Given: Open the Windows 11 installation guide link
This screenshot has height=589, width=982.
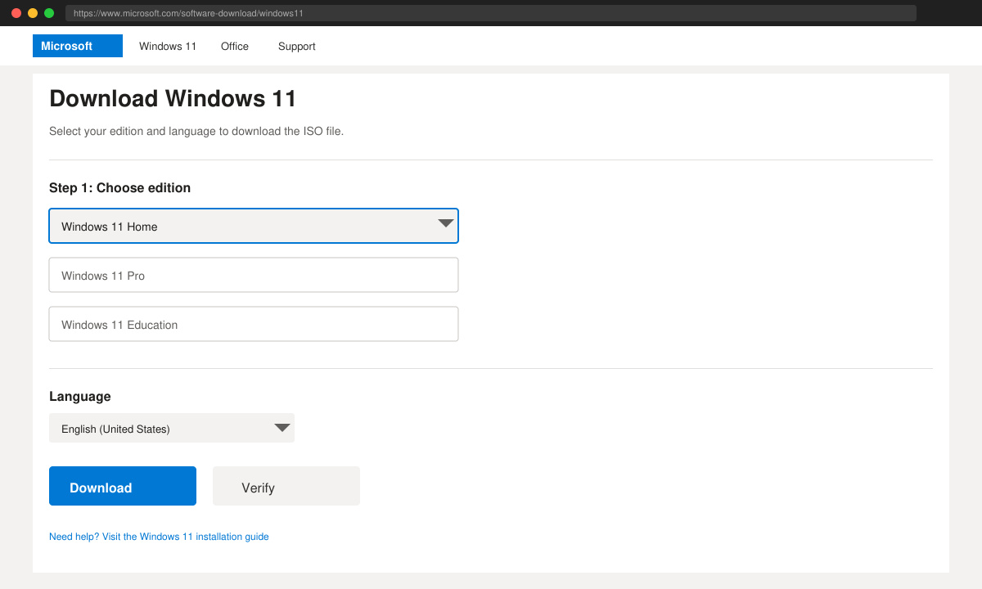Looking at the screenshot, I should pyautogui.click(x=159, y=537).
